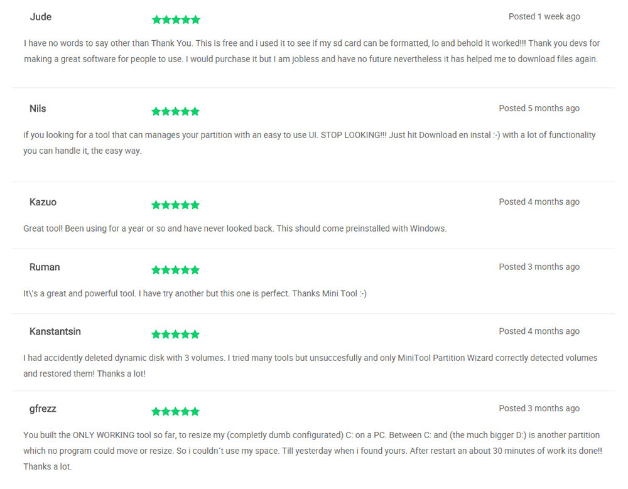Click Nils's green star rating
Viewport: 628px width, 489px height.
176,112
